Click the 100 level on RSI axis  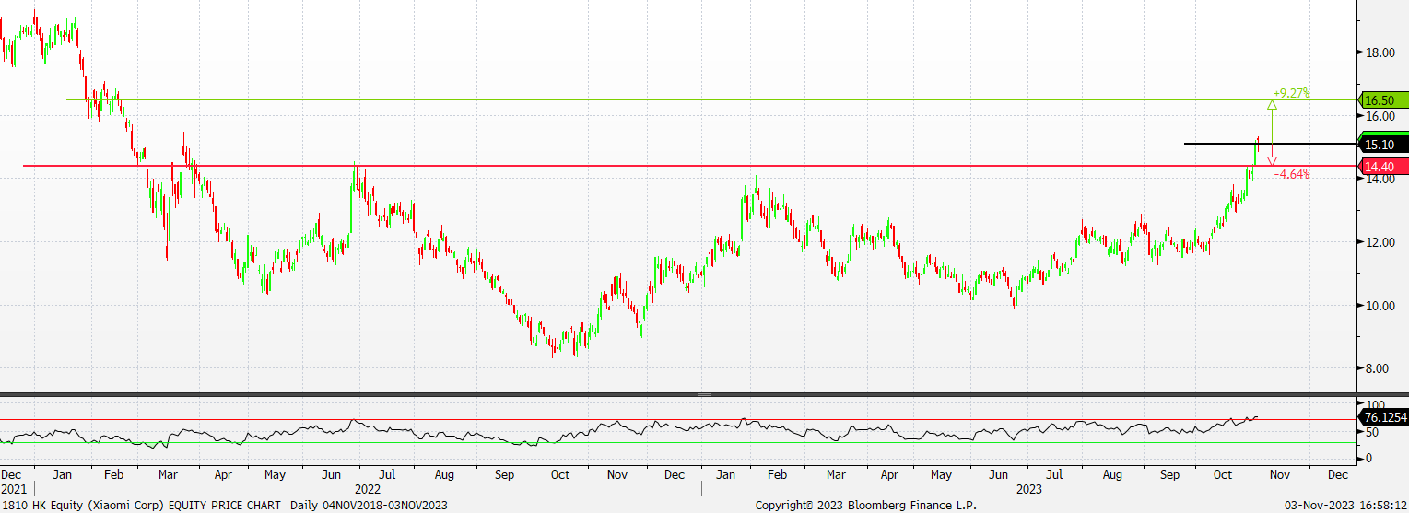tap(1376, 405)
